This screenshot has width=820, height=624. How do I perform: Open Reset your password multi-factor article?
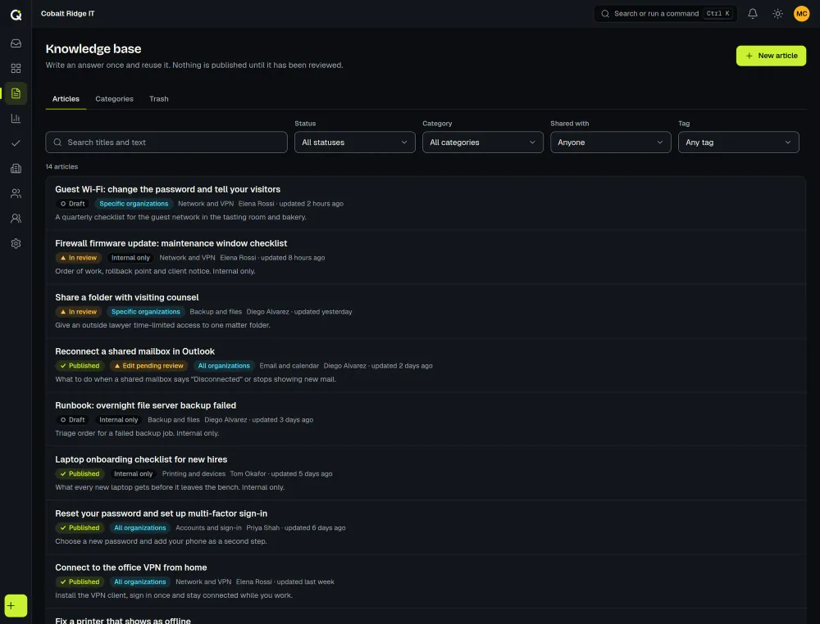[161, 513]
